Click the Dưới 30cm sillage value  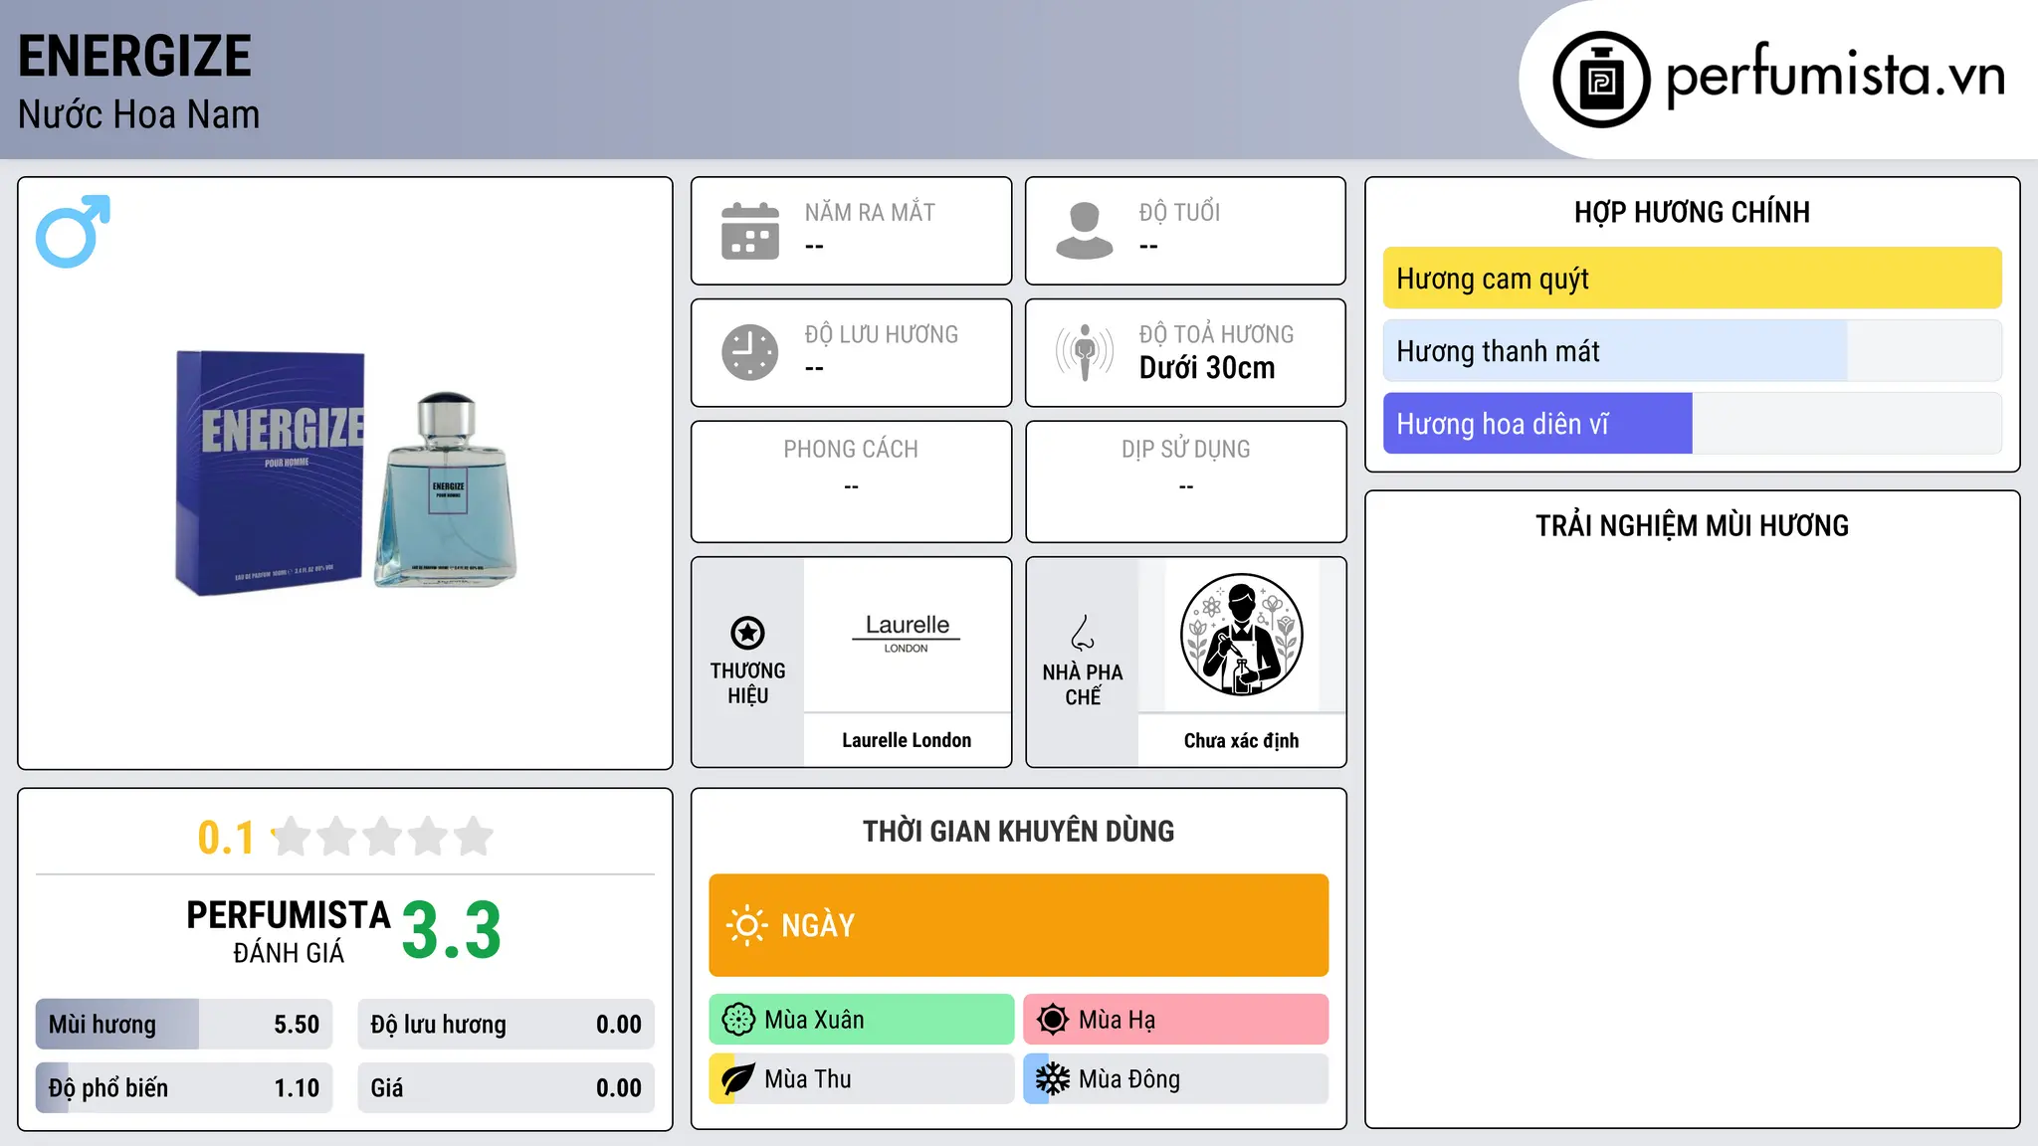click(x=1207, y=368)
